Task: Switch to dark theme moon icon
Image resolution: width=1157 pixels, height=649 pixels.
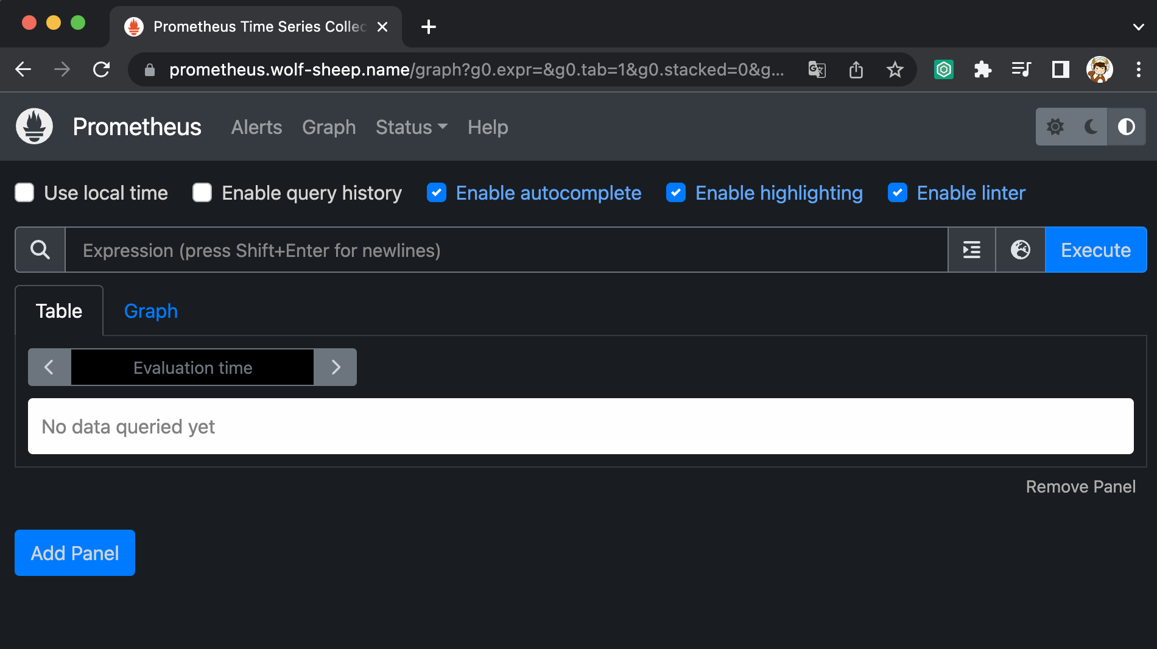Action: tap(1091, 127)
